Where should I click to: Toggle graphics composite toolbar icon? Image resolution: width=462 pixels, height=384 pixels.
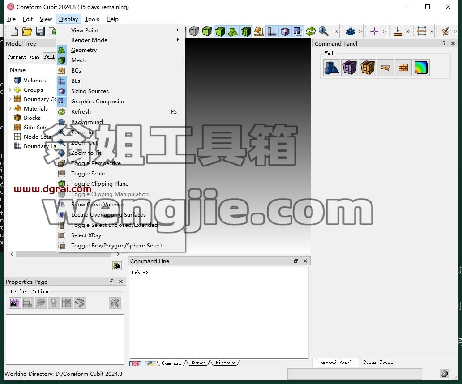coord(298,31)
